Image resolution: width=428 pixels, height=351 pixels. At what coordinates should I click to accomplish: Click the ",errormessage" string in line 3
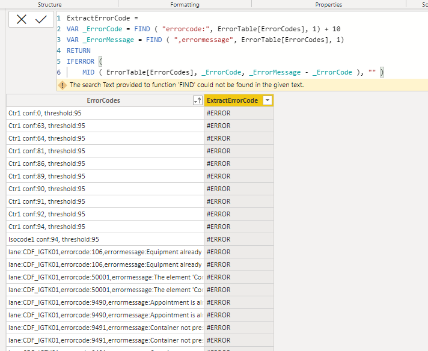[203, 40]
